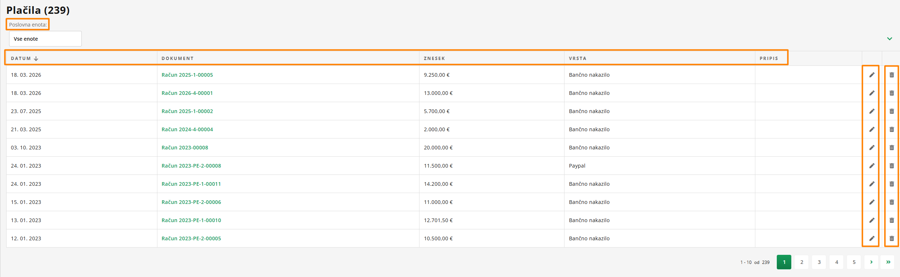The image size is (900, 277).
Task: Edit the Paypal payment row
Action: [x=872, y=166]
